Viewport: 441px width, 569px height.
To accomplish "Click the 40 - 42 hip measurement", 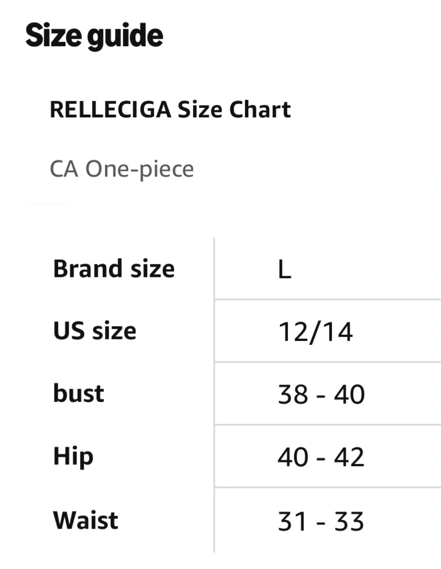I will tap(321, 457).
